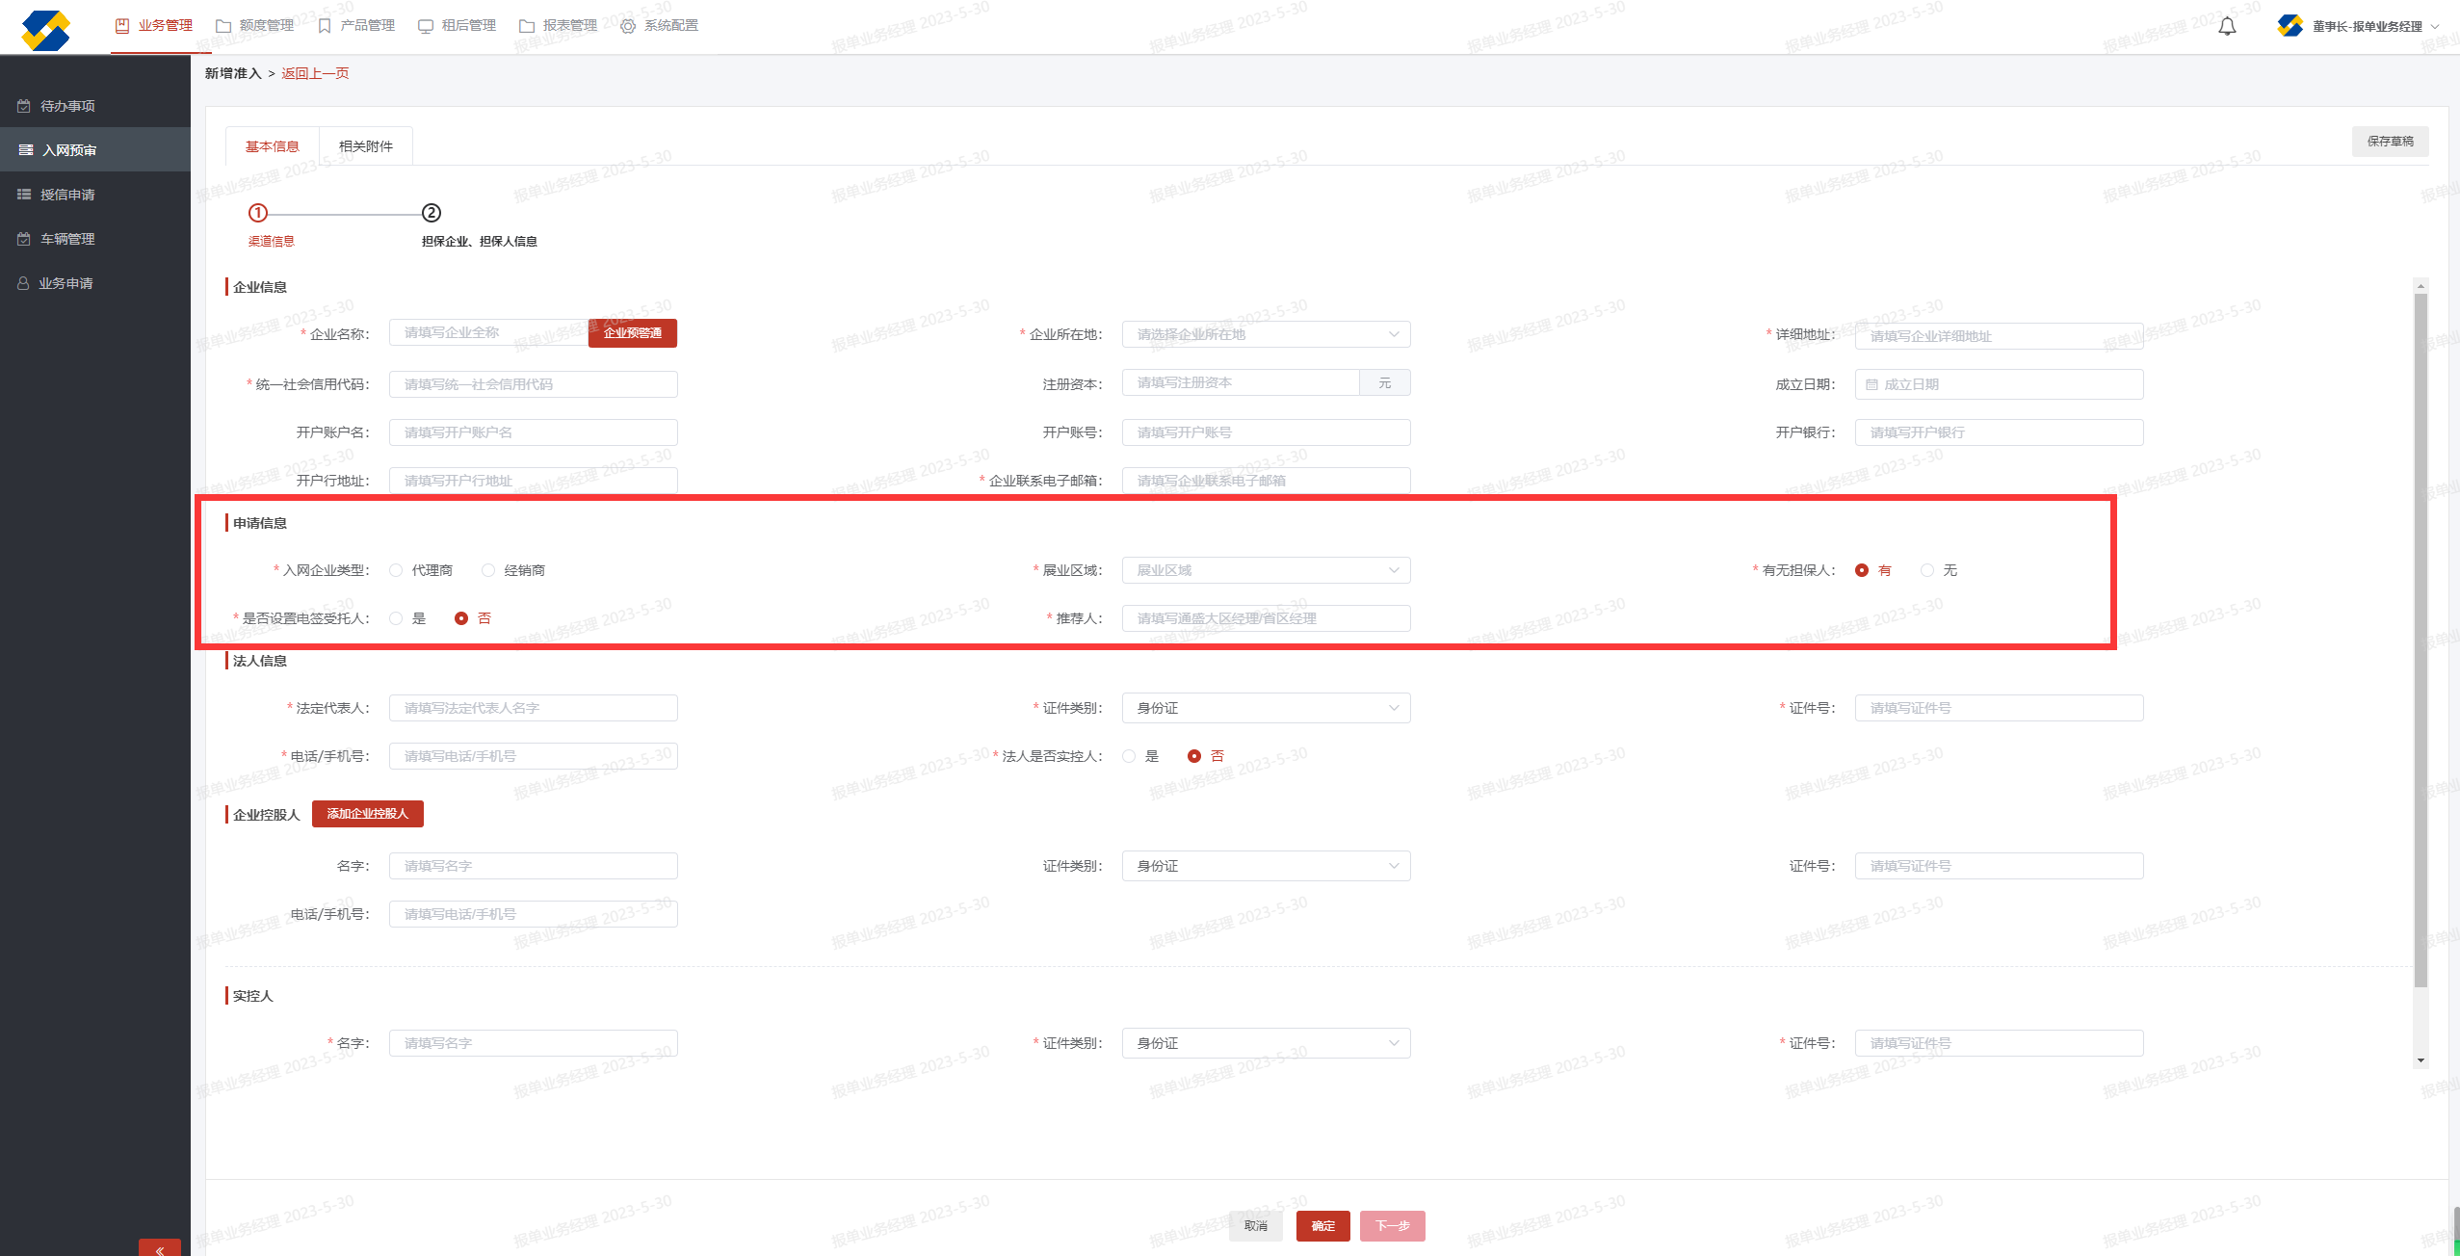
Task: Click the 业务申请 user icon in sidebar
Action: click(x=24, y=283)
